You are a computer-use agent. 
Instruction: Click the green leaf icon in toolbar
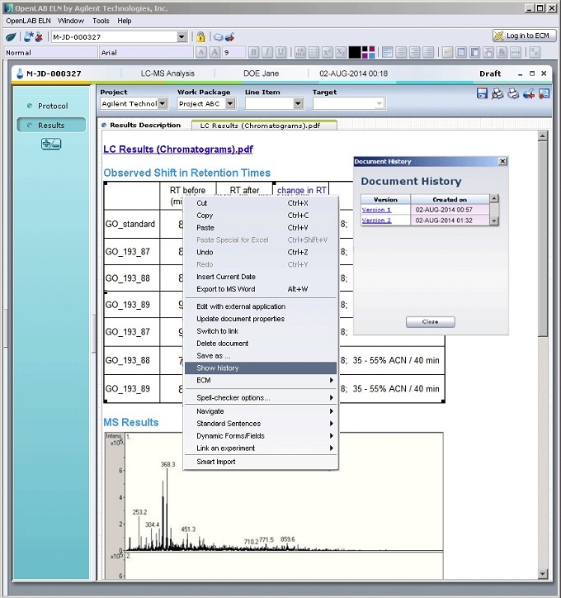pyautogui.click(x=11, y=37)
